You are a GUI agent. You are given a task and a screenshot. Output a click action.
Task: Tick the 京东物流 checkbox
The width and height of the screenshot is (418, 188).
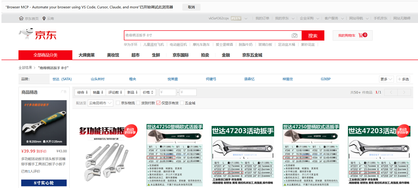pyautogui.click(x=118, y=103)
